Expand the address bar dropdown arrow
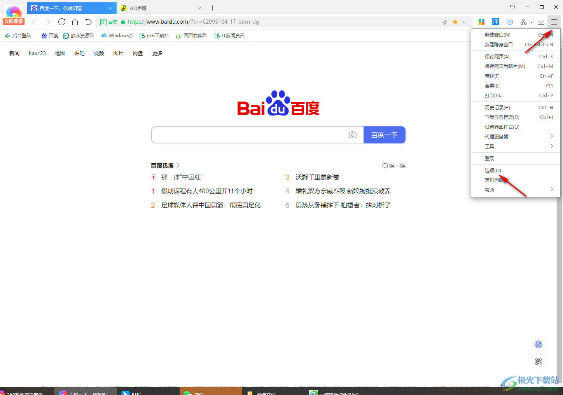563x395 pixels. point(464,22)
